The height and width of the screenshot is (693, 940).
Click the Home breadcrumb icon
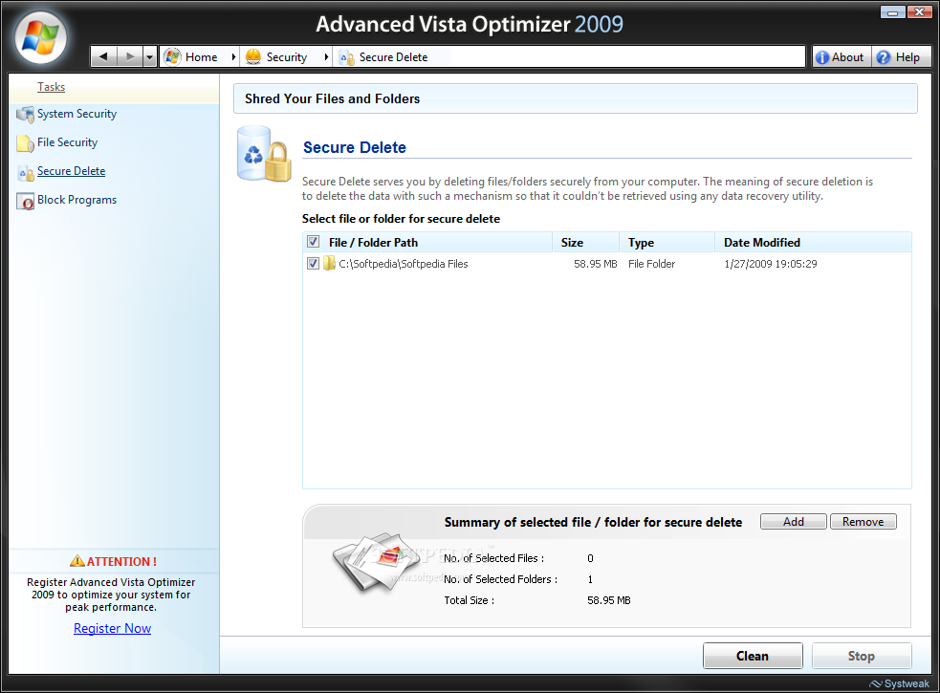coord(172,57)
